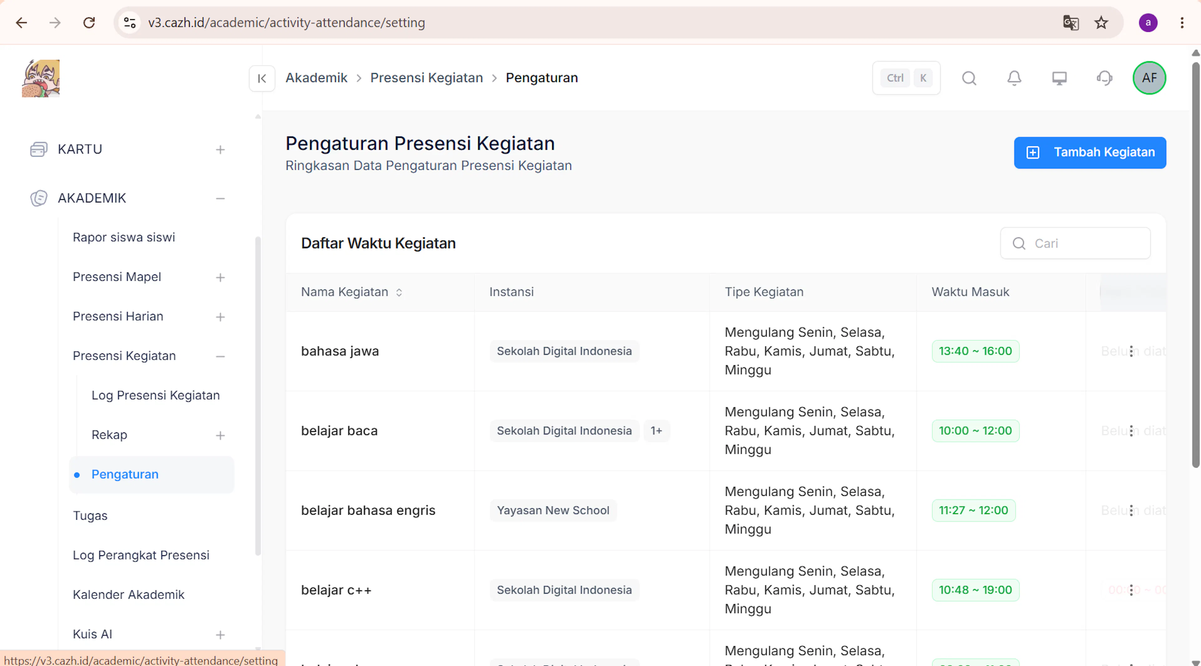
Task: Click the Tambah Kegiatan button
Action: point(1090,152)
